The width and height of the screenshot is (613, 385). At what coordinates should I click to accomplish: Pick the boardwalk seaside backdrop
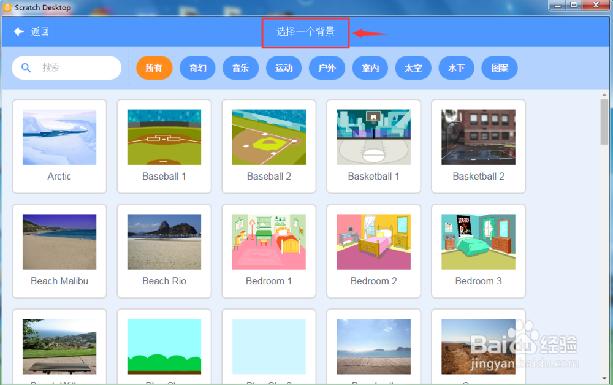coord(374,346)
